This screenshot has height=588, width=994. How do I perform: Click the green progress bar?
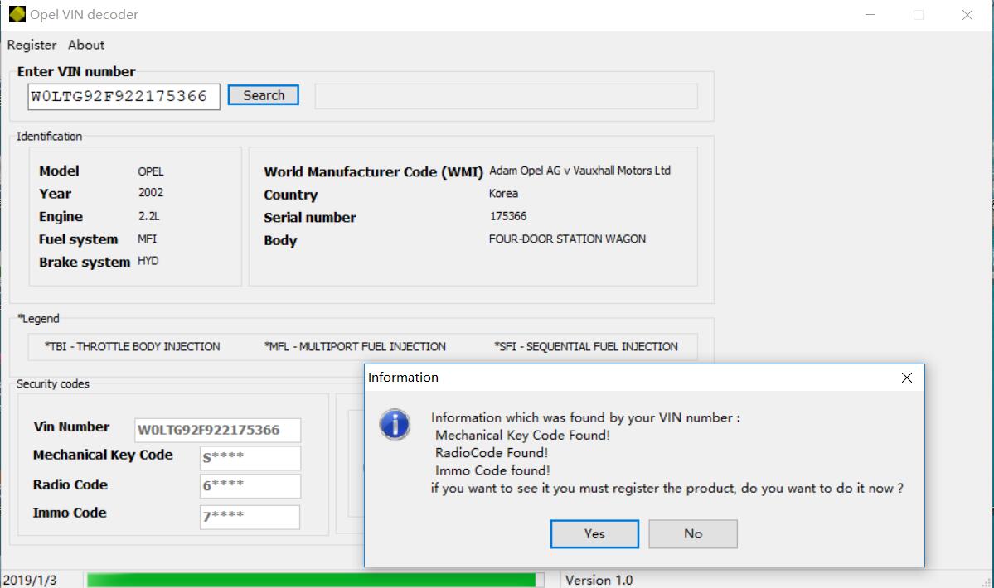315,580
